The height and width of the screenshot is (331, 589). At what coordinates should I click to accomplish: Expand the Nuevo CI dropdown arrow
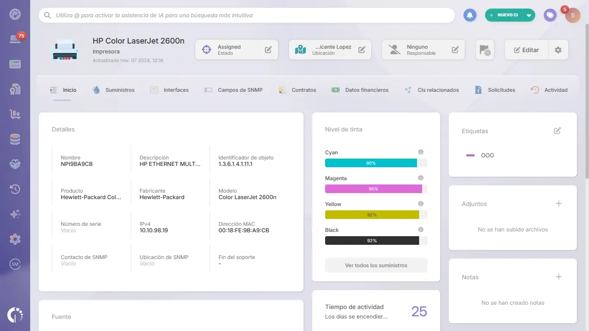click(x=529, y=15)
